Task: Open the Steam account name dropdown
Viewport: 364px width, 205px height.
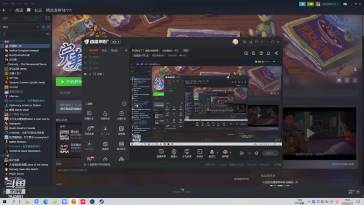Action: pyautogui.click(x=330, y=4)
